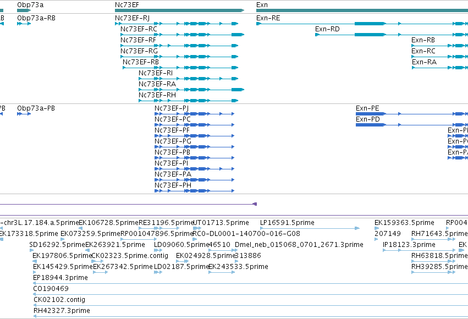Select EST RH42327.3prime
Viewport: 468px width, 319px height.
click(x=62, y=311)
